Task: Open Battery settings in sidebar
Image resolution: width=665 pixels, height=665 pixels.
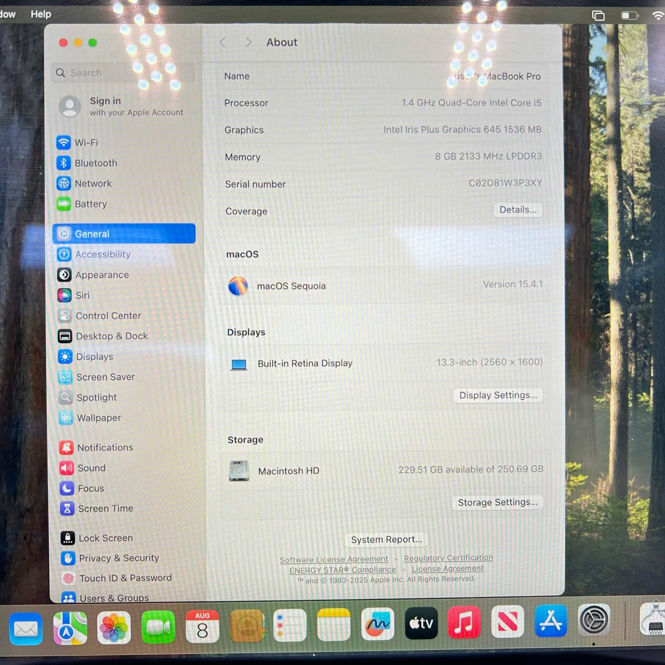Action: [x=123, y=204]
